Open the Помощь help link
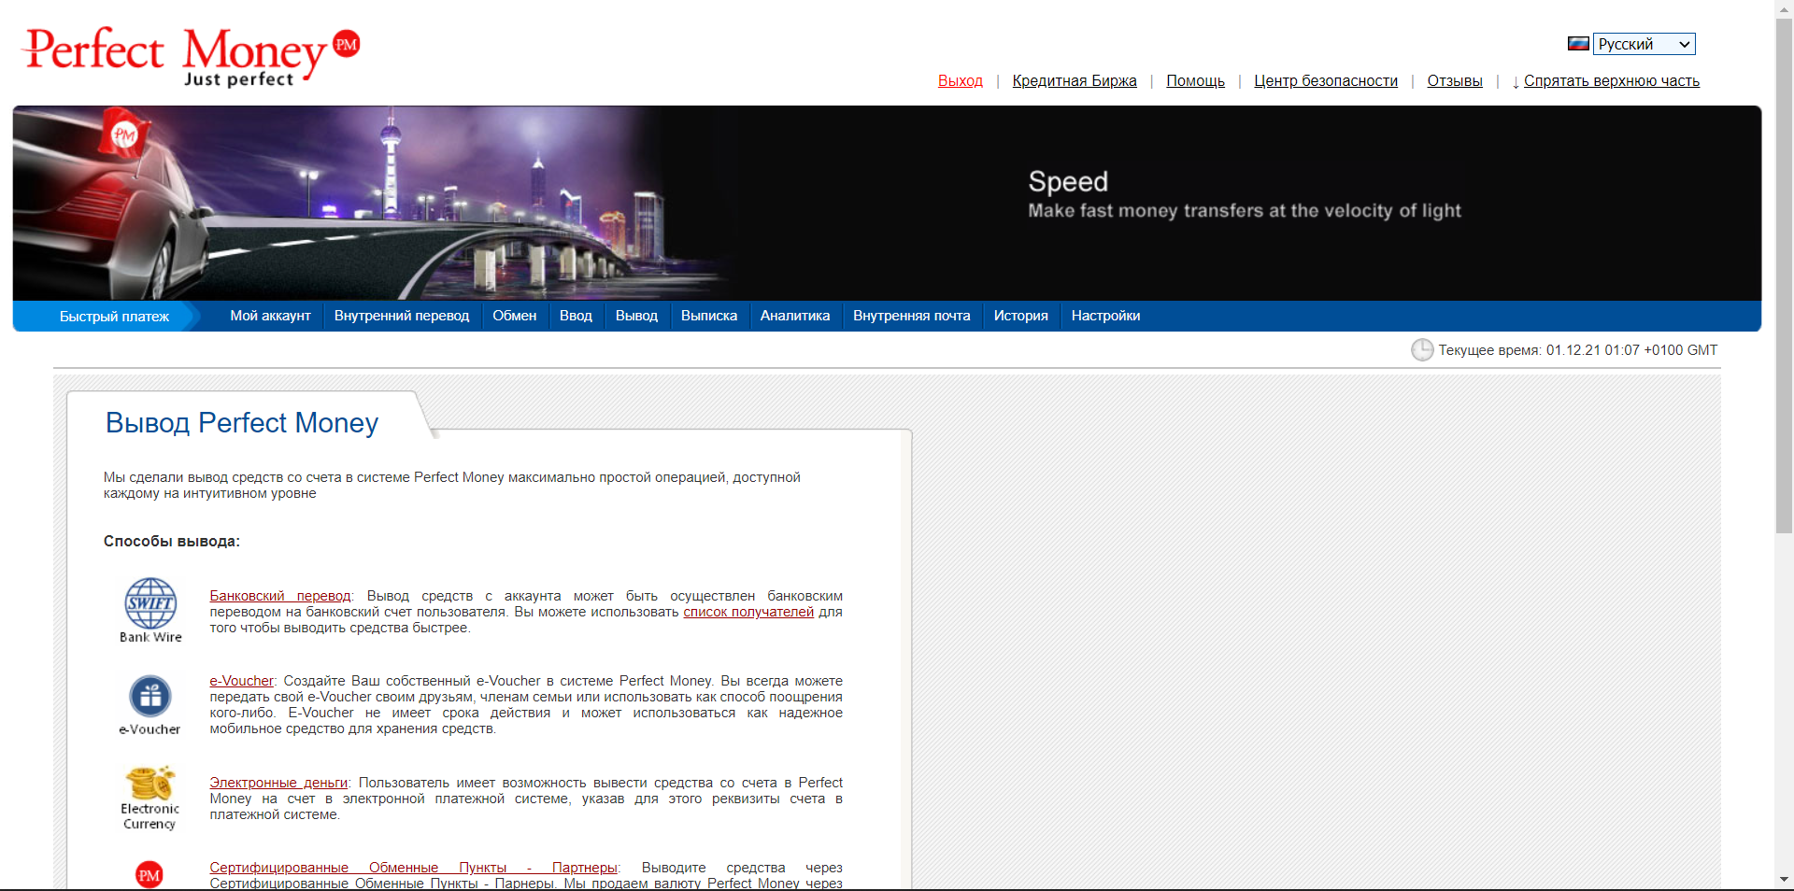The height and width of the screenshot is (891, 1794). pyautogui.click(x=1195, y=81)
